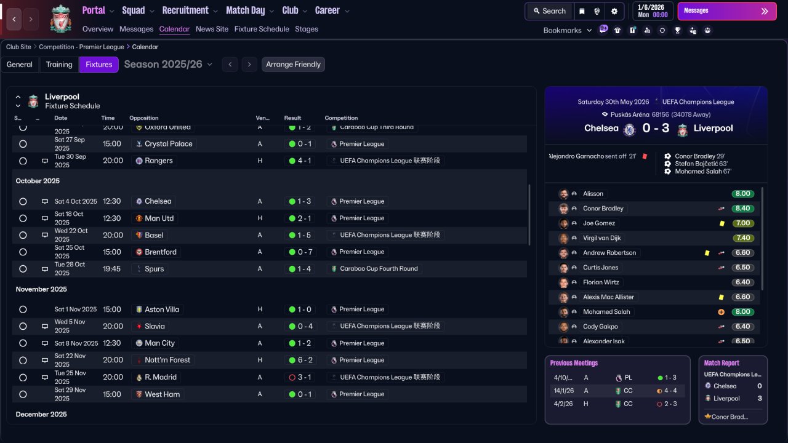Click the globe icon in the top toolbar
788x443 pixels.
pyautogui.click(x=597, y=11)
